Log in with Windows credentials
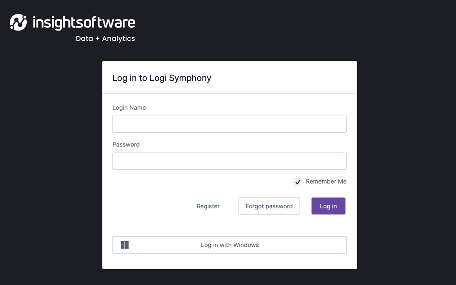Image resolution: width=456 pixels, height=285 pixels. pos(229,245)
